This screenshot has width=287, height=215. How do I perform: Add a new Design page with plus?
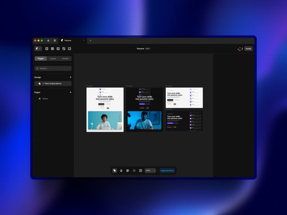[71, 77]
